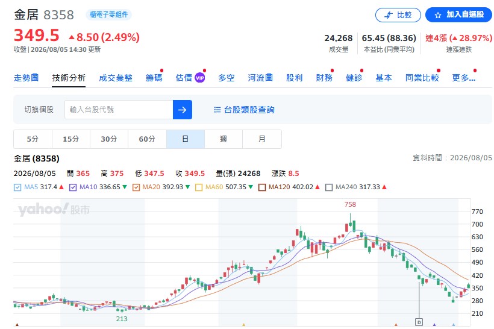Open the 財務 tab

pos(324,78)
